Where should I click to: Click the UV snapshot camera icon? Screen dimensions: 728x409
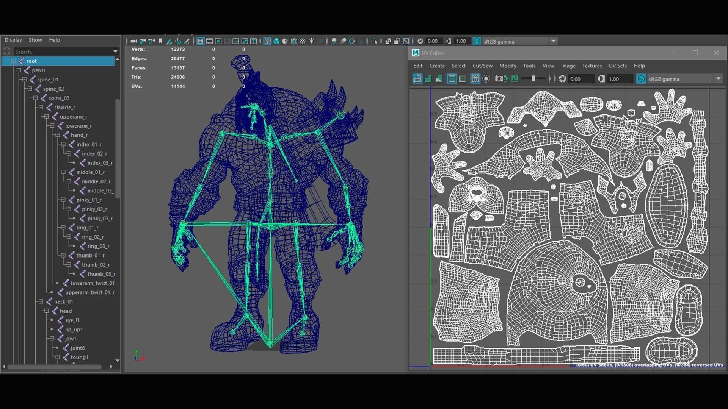[x=499, y=79]
